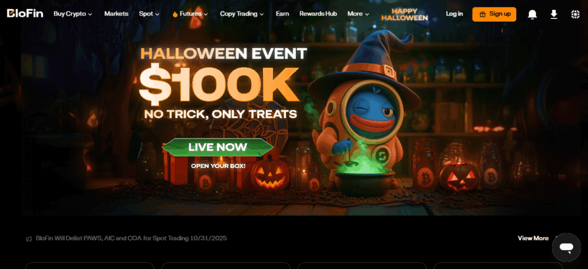The height and width of the screenshot is (269, 588).
Task: Open the live chat support bubble
Action: coord(566,247)
